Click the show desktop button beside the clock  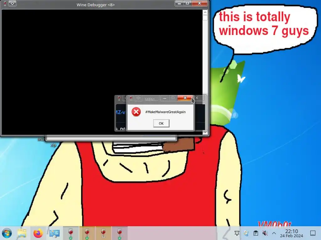pyautogui.click(x=313, y=233)
